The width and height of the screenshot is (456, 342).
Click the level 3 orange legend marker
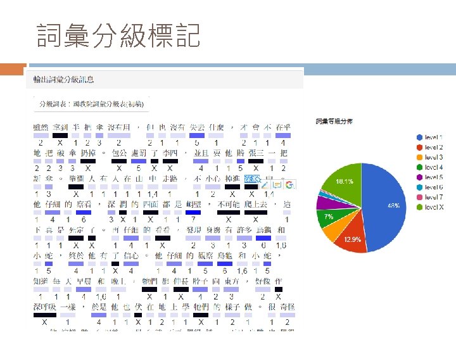[419, 157]
